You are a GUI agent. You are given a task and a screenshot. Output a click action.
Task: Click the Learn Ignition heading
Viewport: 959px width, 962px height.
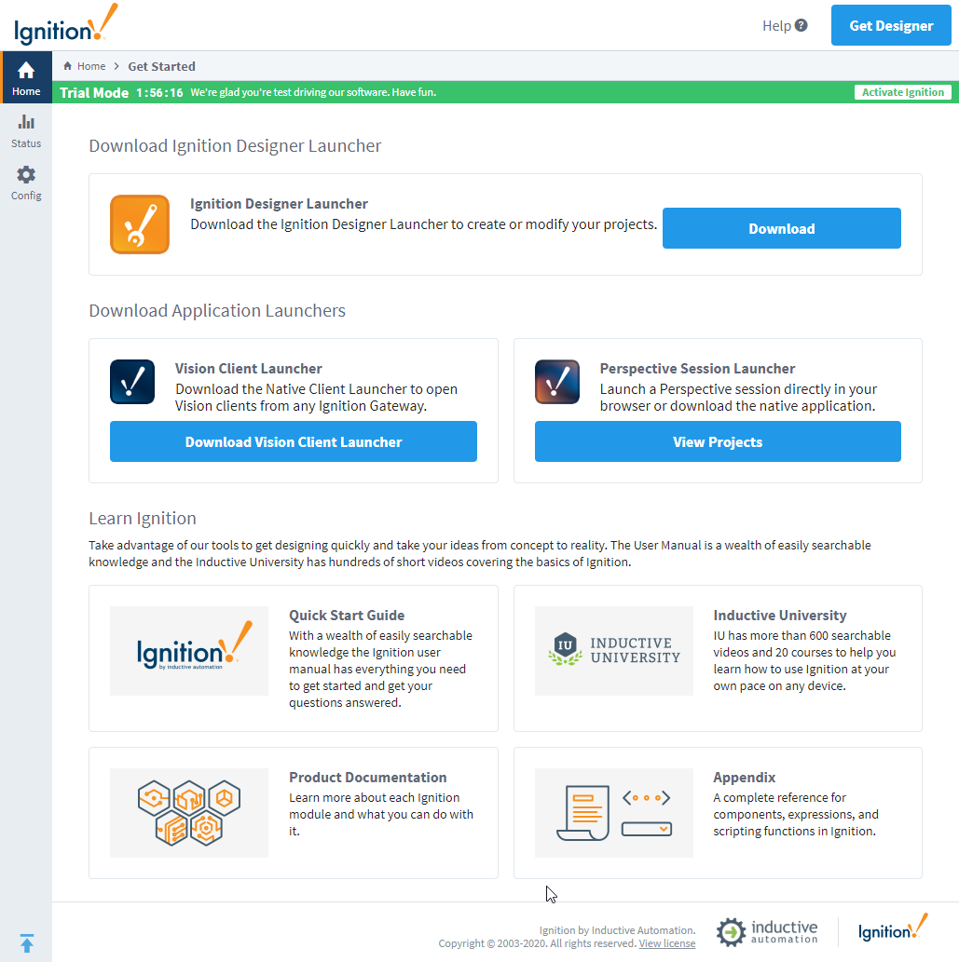point(143,519)
